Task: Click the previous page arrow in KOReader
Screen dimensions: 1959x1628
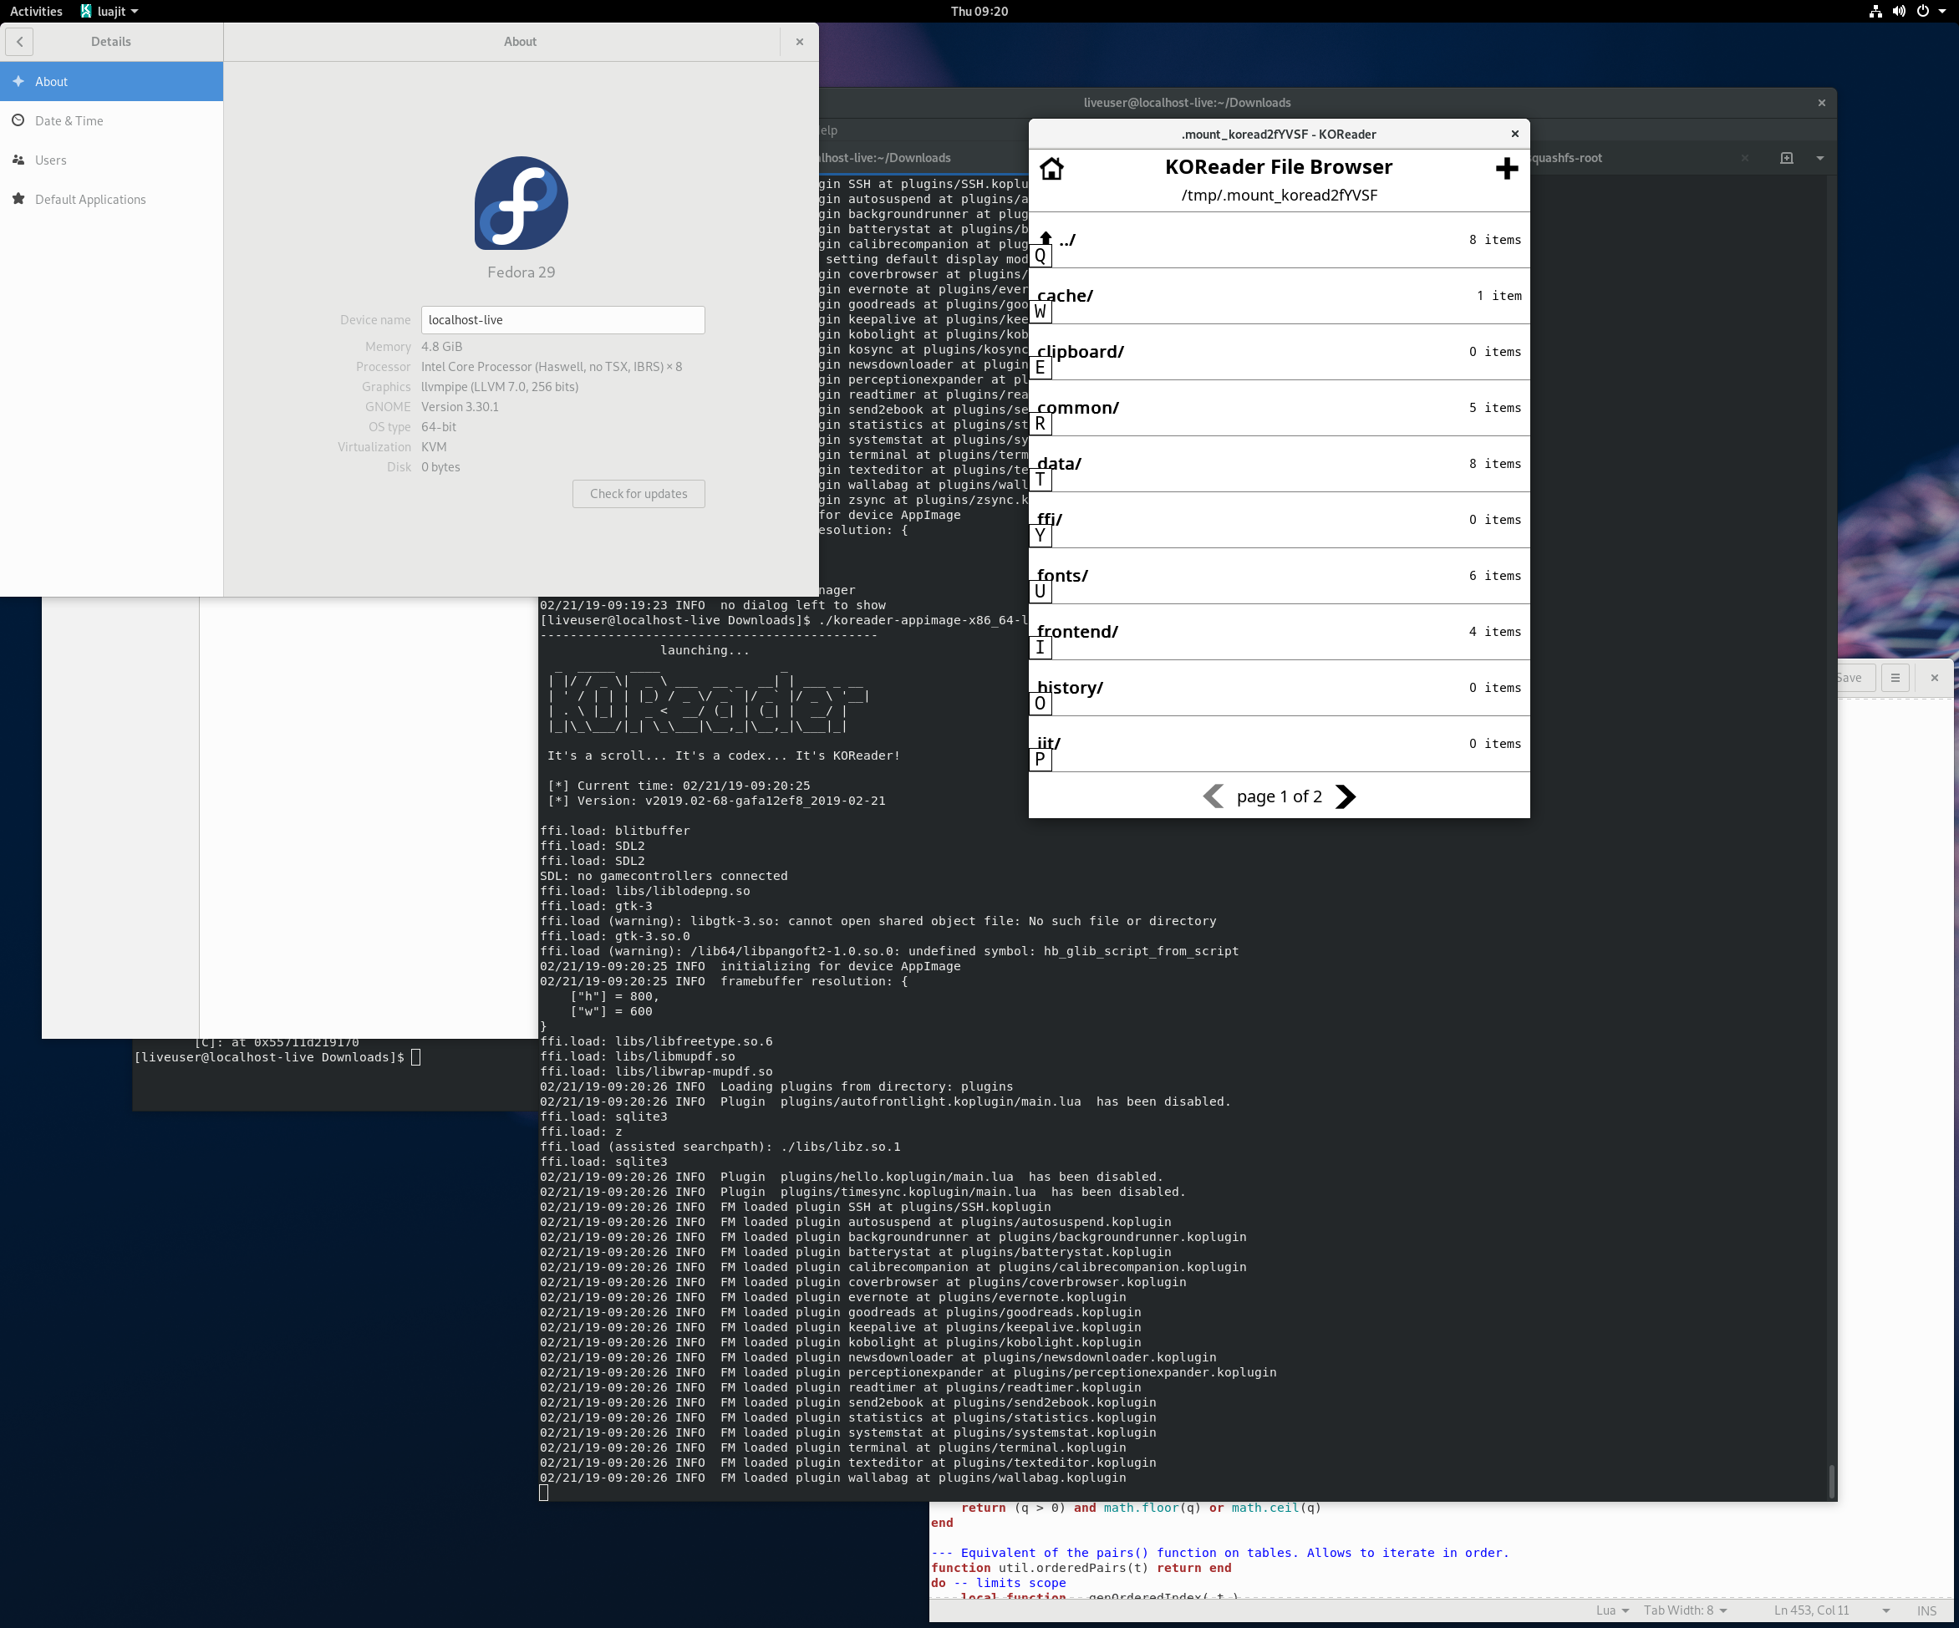Action: [x=1213, y=796]
